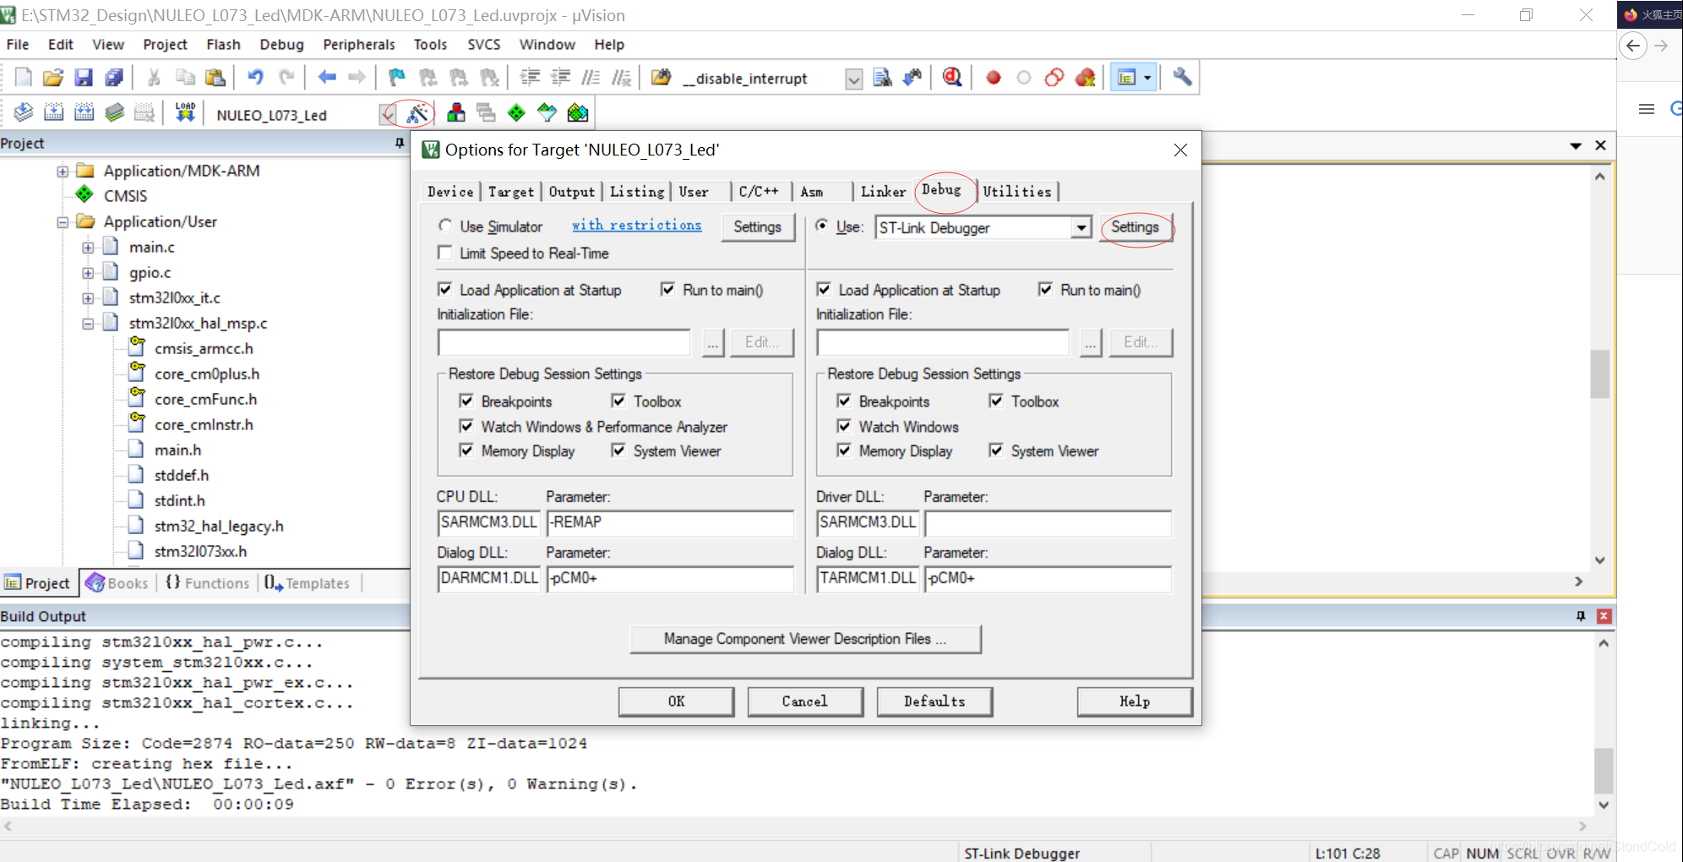The height and width of the screenshot is (862, 1683).
Task: Uncheck Watch Windows & Performance Analyzer
Action: 466,426
